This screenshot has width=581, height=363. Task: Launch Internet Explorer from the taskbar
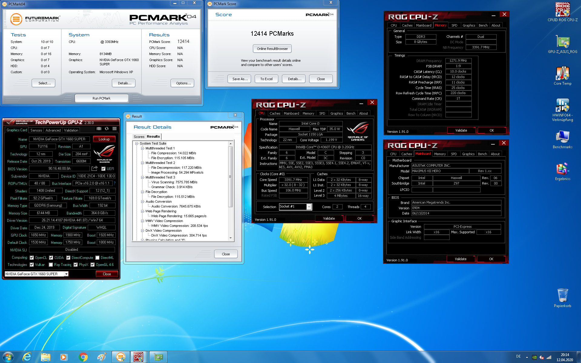coord(27,357)
